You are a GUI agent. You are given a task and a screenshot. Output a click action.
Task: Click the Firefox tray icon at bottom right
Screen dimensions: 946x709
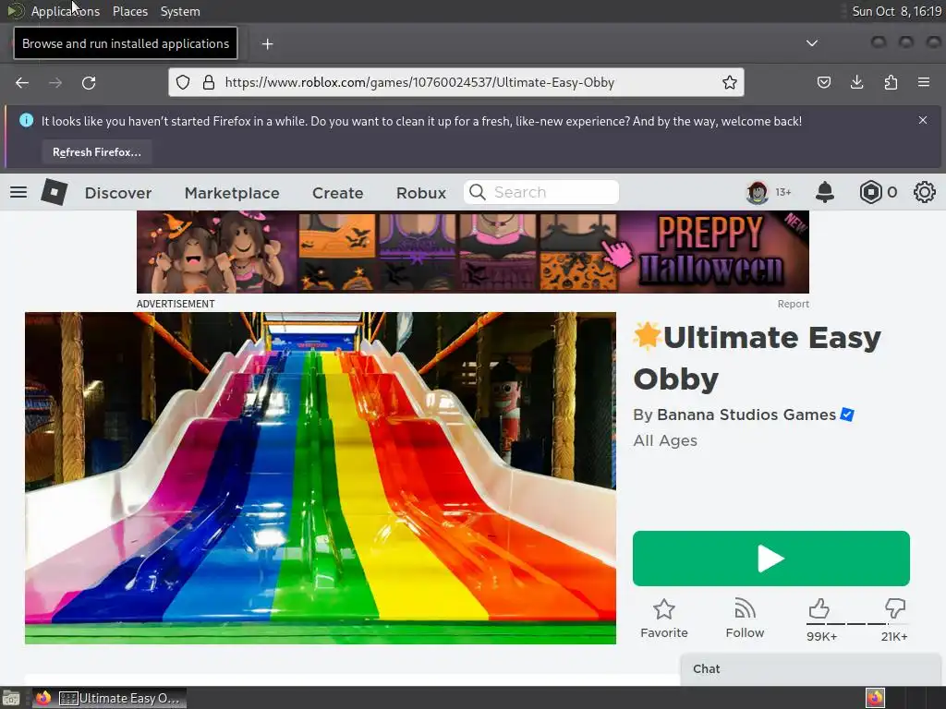point(875,698)
